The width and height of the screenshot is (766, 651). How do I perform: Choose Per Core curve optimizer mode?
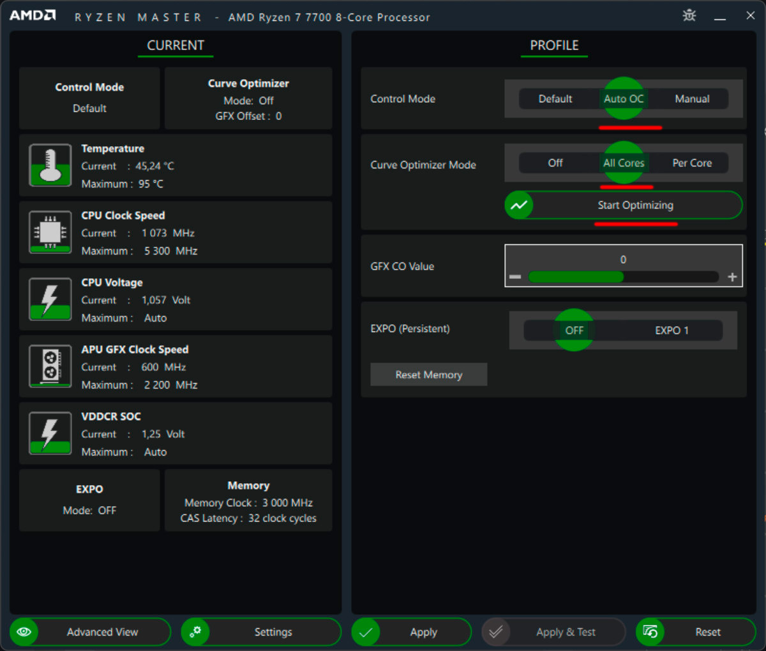tap(692, 163)
